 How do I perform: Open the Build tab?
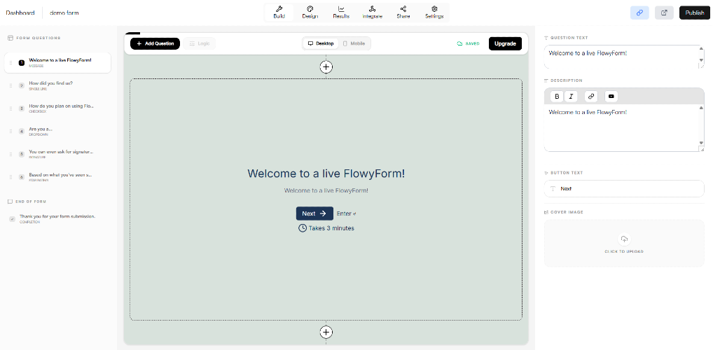point(279,13)
